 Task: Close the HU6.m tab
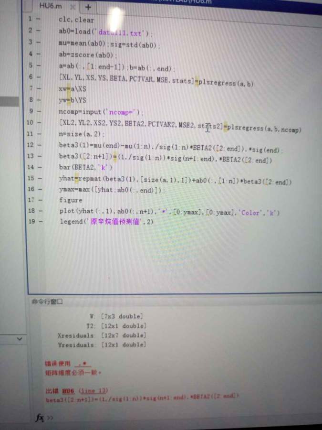(73, 7)
